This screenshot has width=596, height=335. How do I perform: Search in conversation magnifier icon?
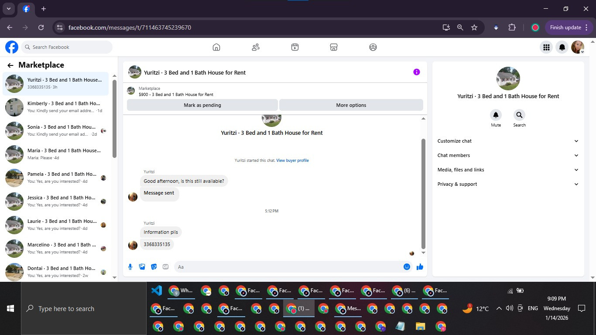519,115
